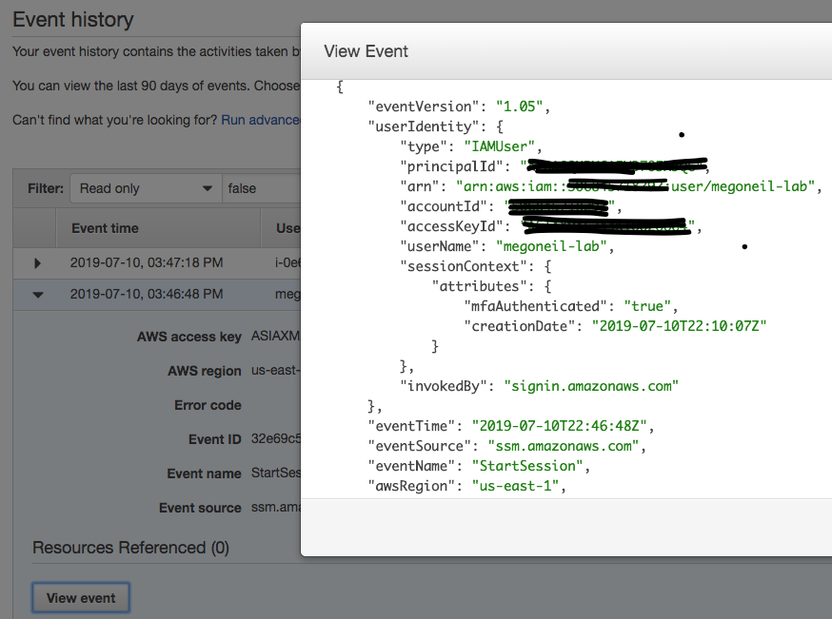Viewport: 832px width, 619px height.
Task: Select the eventTime "2019-07-10T22:46:48Z" value
Action: pos(559,426)
